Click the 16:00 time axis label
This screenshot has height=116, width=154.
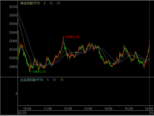tap(149, 109)
